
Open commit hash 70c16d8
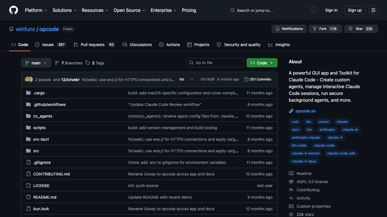(x=207, y=79)
